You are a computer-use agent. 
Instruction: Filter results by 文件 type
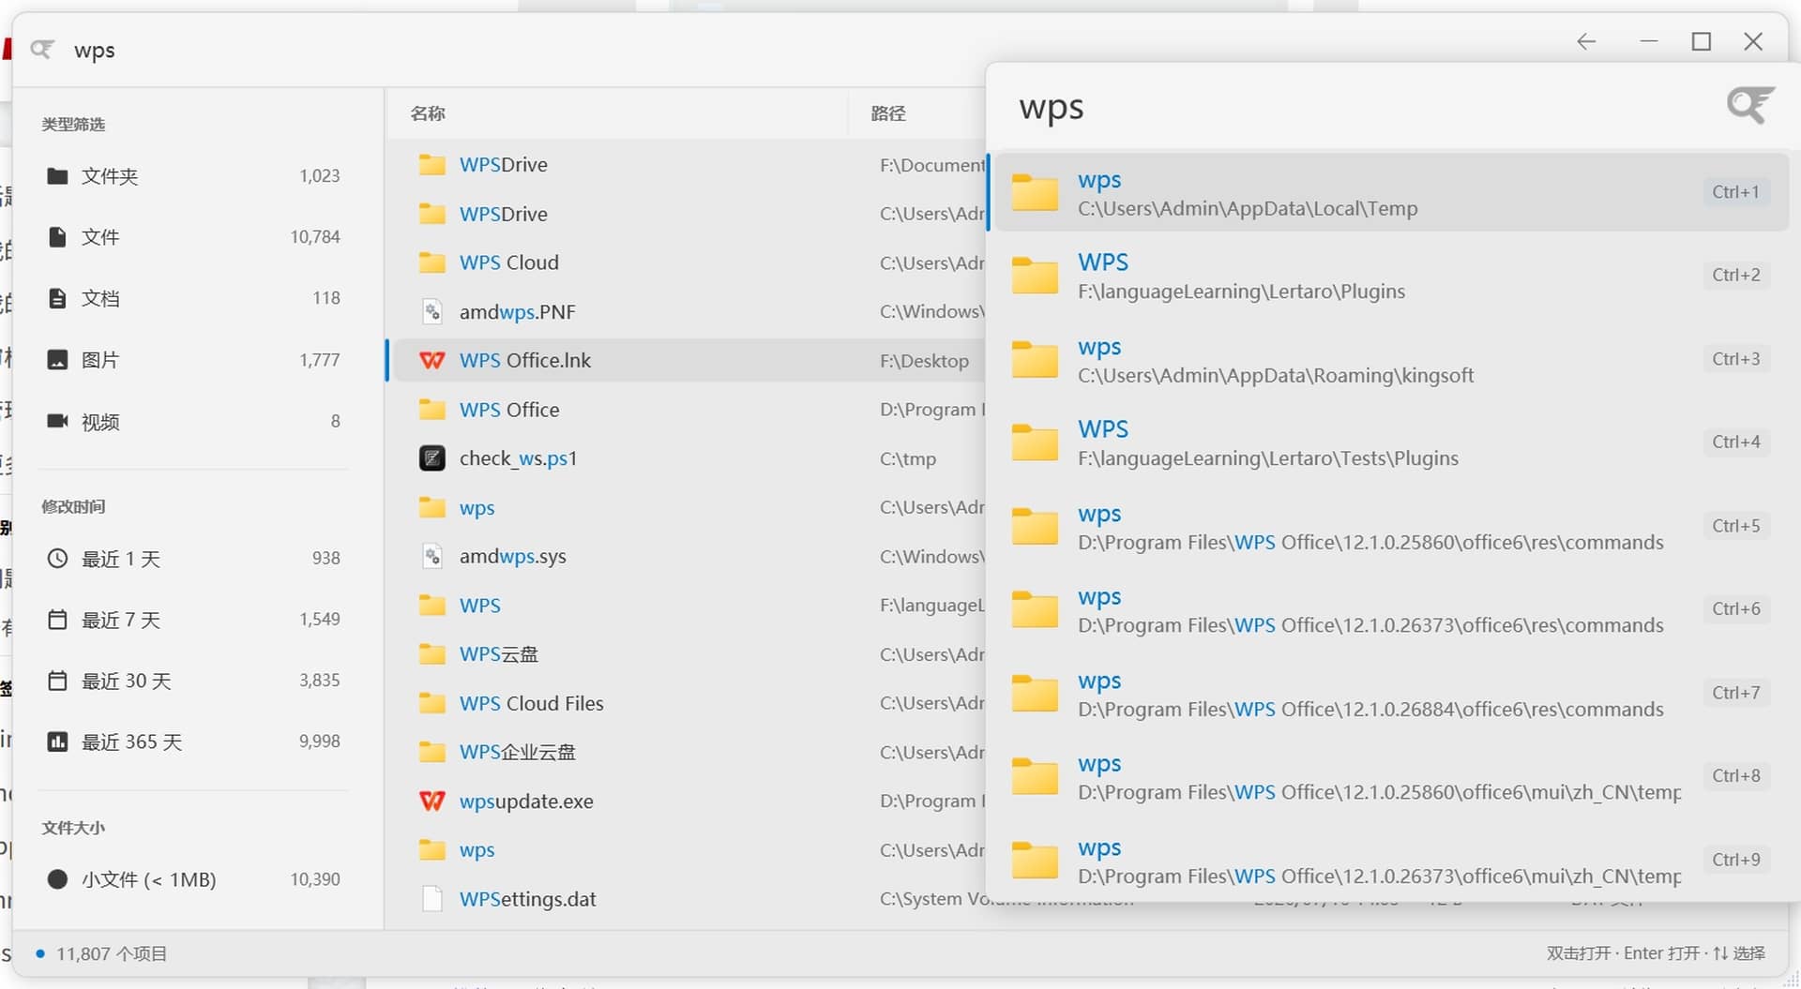[192, 237]
